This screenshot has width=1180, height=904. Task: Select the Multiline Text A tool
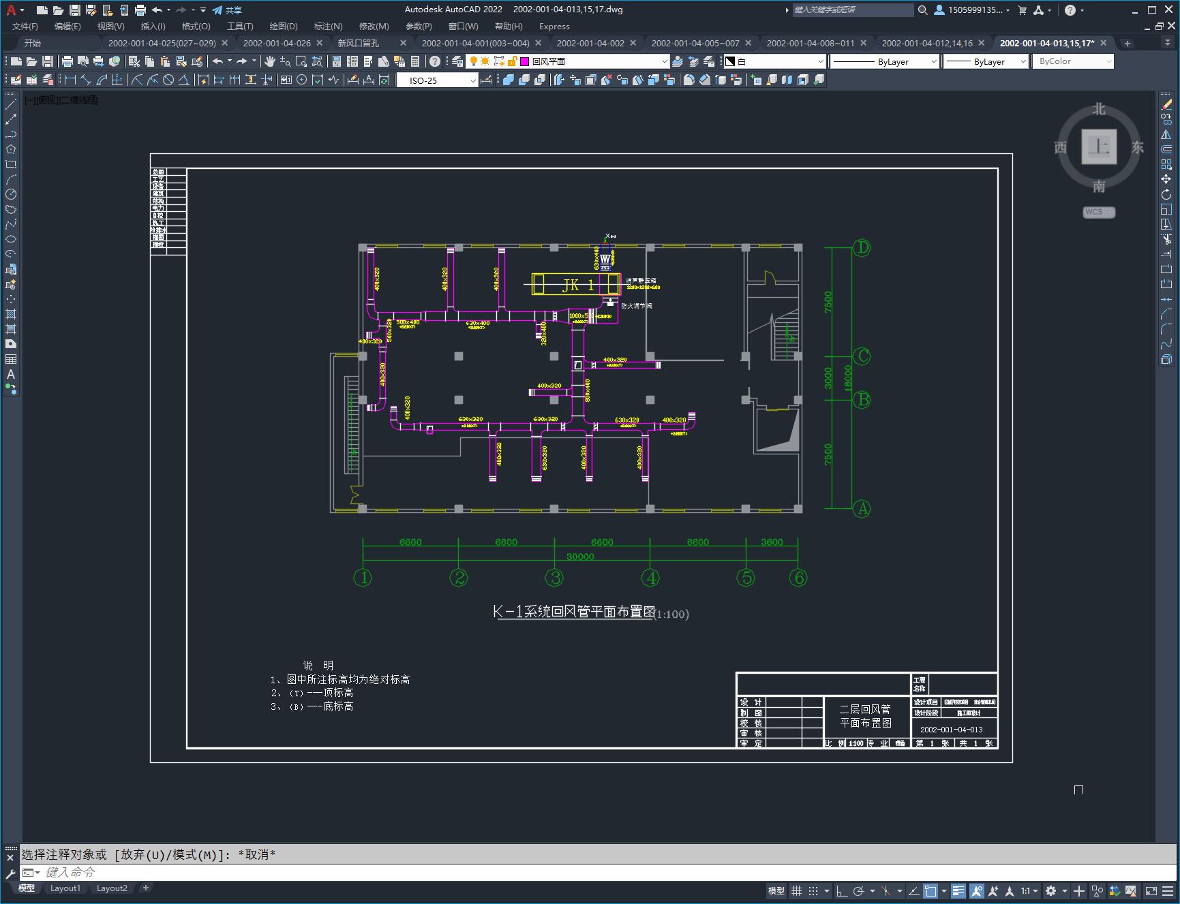(x=11, y=374)
